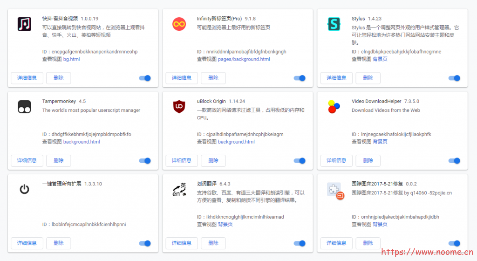Toggle off the 一键管理所有扩展 extension
Viewport: 477px width, 261px height.
(x=145, y=243)
